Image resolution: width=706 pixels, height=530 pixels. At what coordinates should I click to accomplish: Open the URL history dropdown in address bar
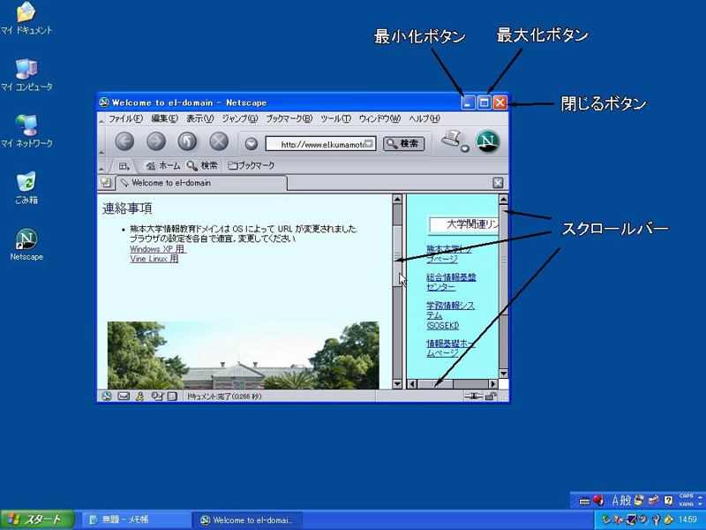click(369, 144)
